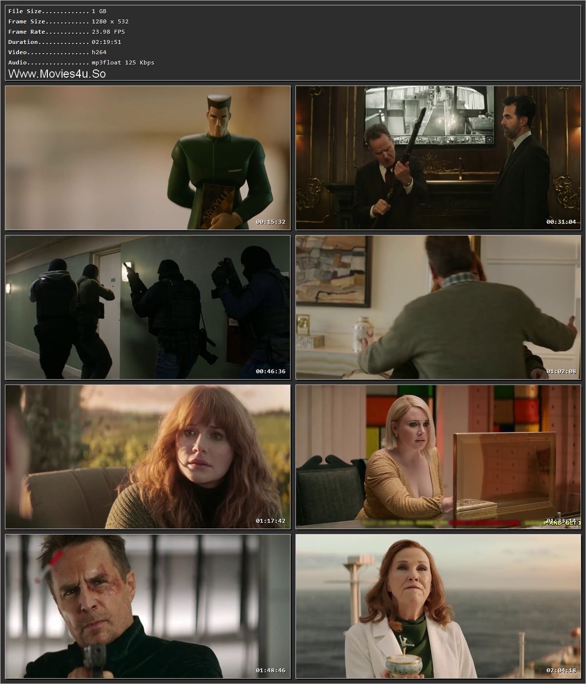Click the File Size 1 GB value
The width and height of the screenshot is (586, 684).
[99, 11]
